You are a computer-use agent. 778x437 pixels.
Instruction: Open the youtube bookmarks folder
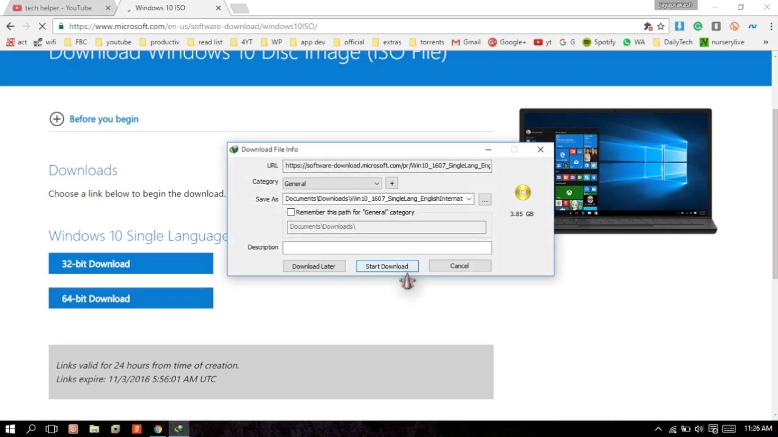(x=112, y=42)
